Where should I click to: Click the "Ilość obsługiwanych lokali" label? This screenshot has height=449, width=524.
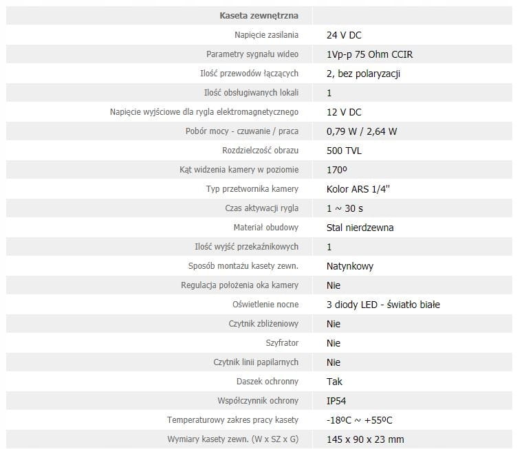pyautogui.click(x=249, y=92)
